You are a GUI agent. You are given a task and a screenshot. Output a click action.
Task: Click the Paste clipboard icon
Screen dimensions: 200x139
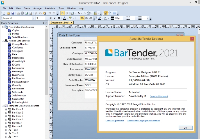click(44, 13)
